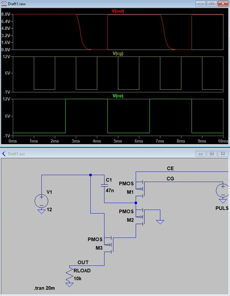
Task: Click the ground symbol under RLOAD
Action: (x=69, y=285)
